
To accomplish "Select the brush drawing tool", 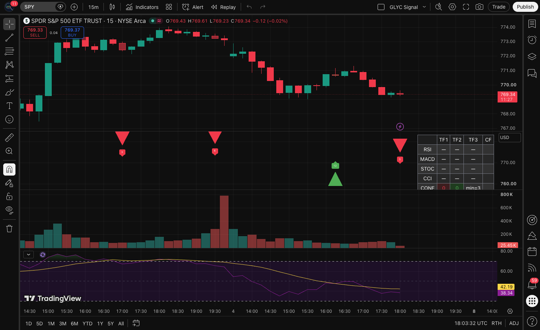I will [x=9, y=92].
